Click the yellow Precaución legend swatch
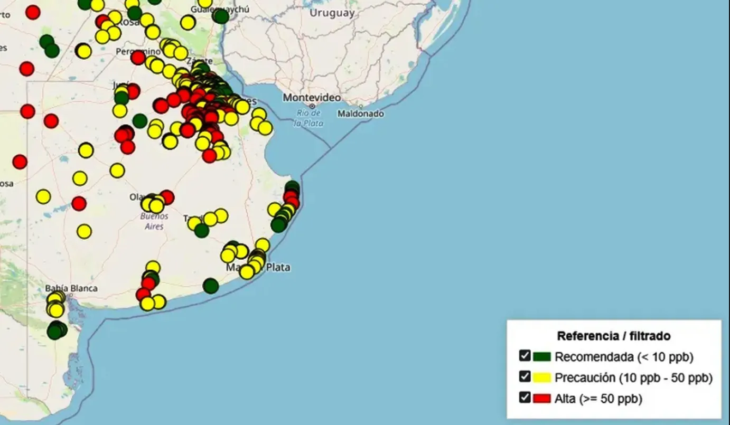Viewport: 730px width, 425px height. point(542,377)
